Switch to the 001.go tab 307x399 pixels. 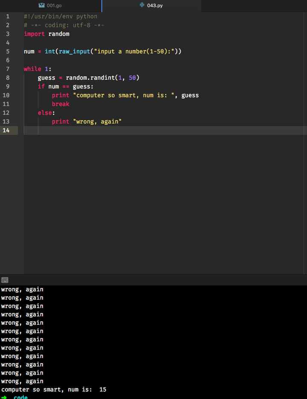(x=50, y=6)
